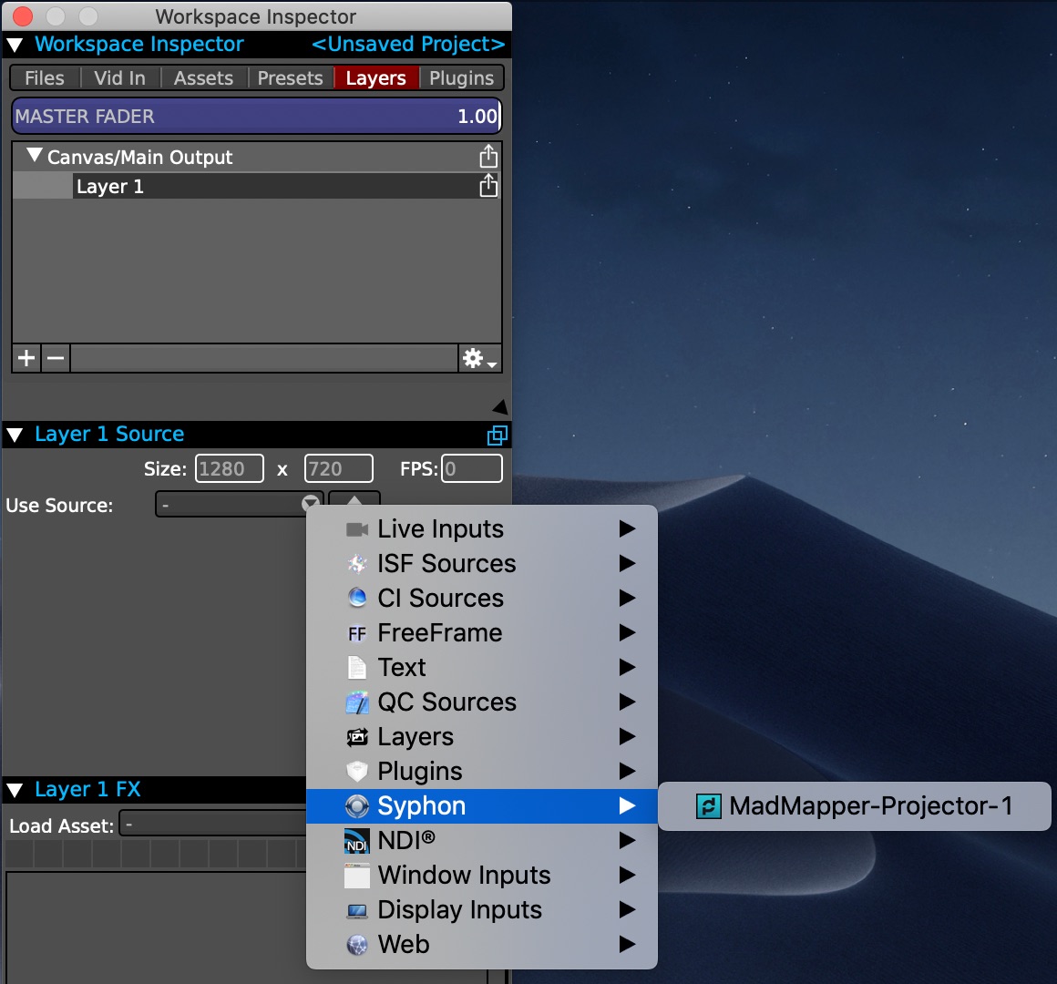This screenshot has height=984, width=1057.
Task: Choose QC Sources from source menu
Action: [x=482, y=702]
